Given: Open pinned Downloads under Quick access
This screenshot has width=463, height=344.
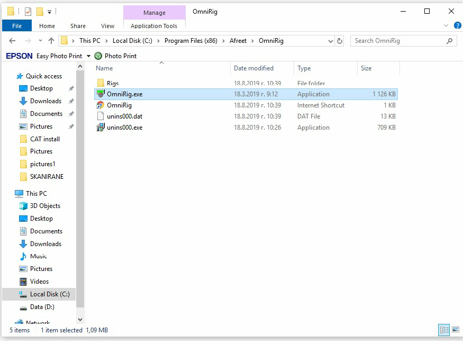Looking at the screenshot, I should pyautogui.click(x=46, y=101).
